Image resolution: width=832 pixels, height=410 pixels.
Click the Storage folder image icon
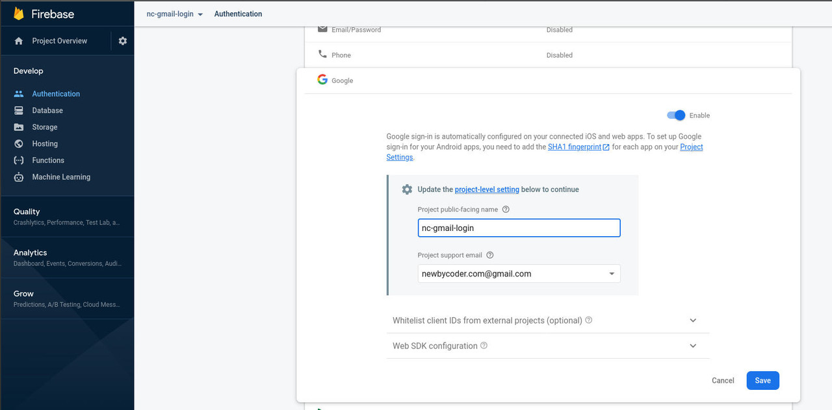point(19,127)
